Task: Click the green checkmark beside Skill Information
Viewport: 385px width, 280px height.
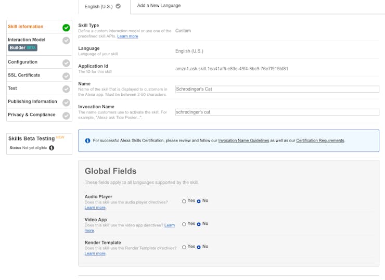Action: (x=66, y=28)
